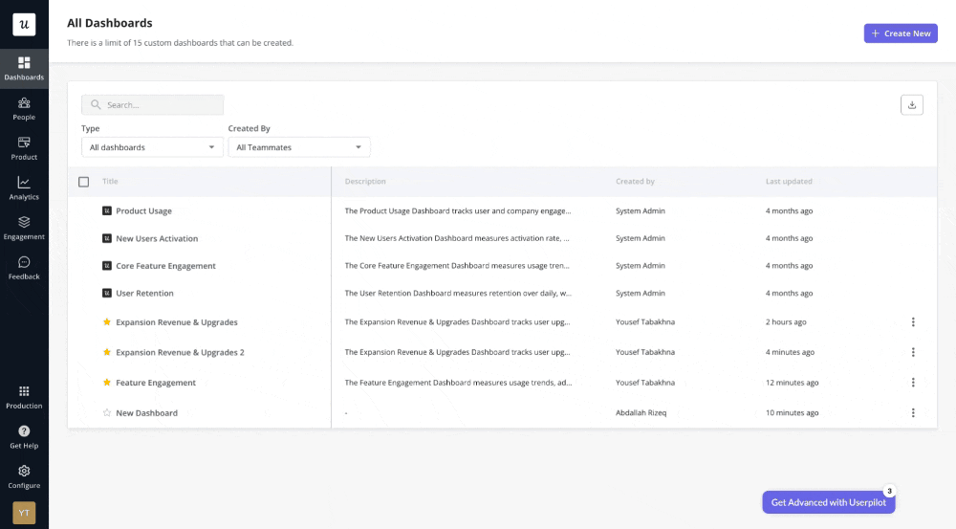
Task: Open the Product Usage dashboard link
Action: 143,211
